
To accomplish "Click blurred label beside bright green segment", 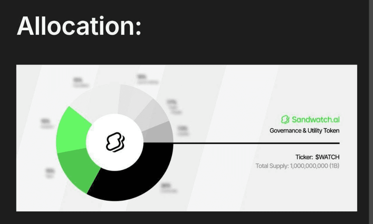I will [x=47, y=124].
